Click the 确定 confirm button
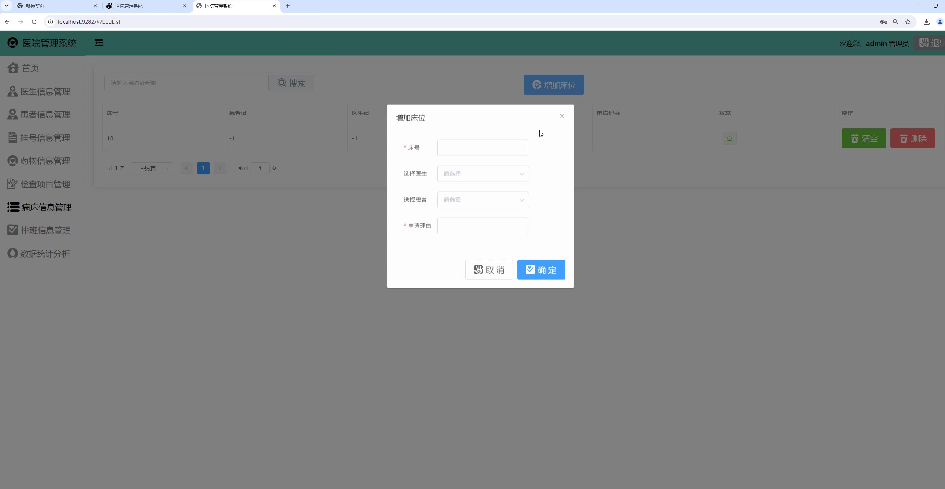Image resolution: width=945 pixels, height=489 pixels. coord(541,270)
